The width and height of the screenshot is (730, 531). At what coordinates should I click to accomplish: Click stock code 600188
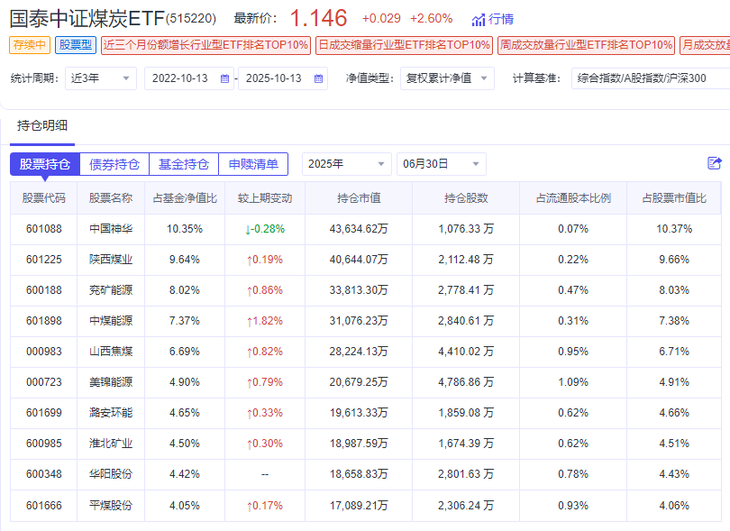click(x=44, y=290)
